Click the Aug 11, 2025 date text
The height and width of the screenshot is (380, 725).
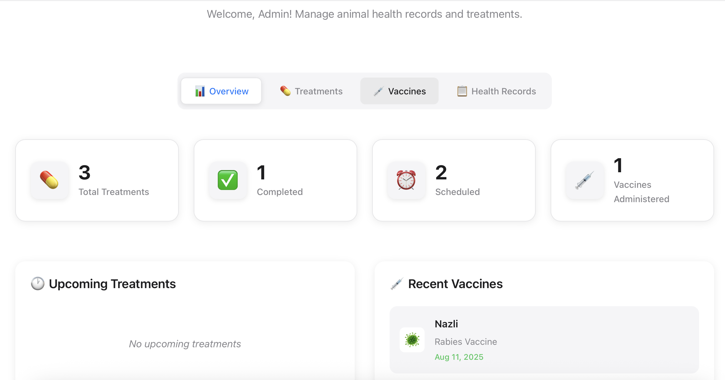459,357
